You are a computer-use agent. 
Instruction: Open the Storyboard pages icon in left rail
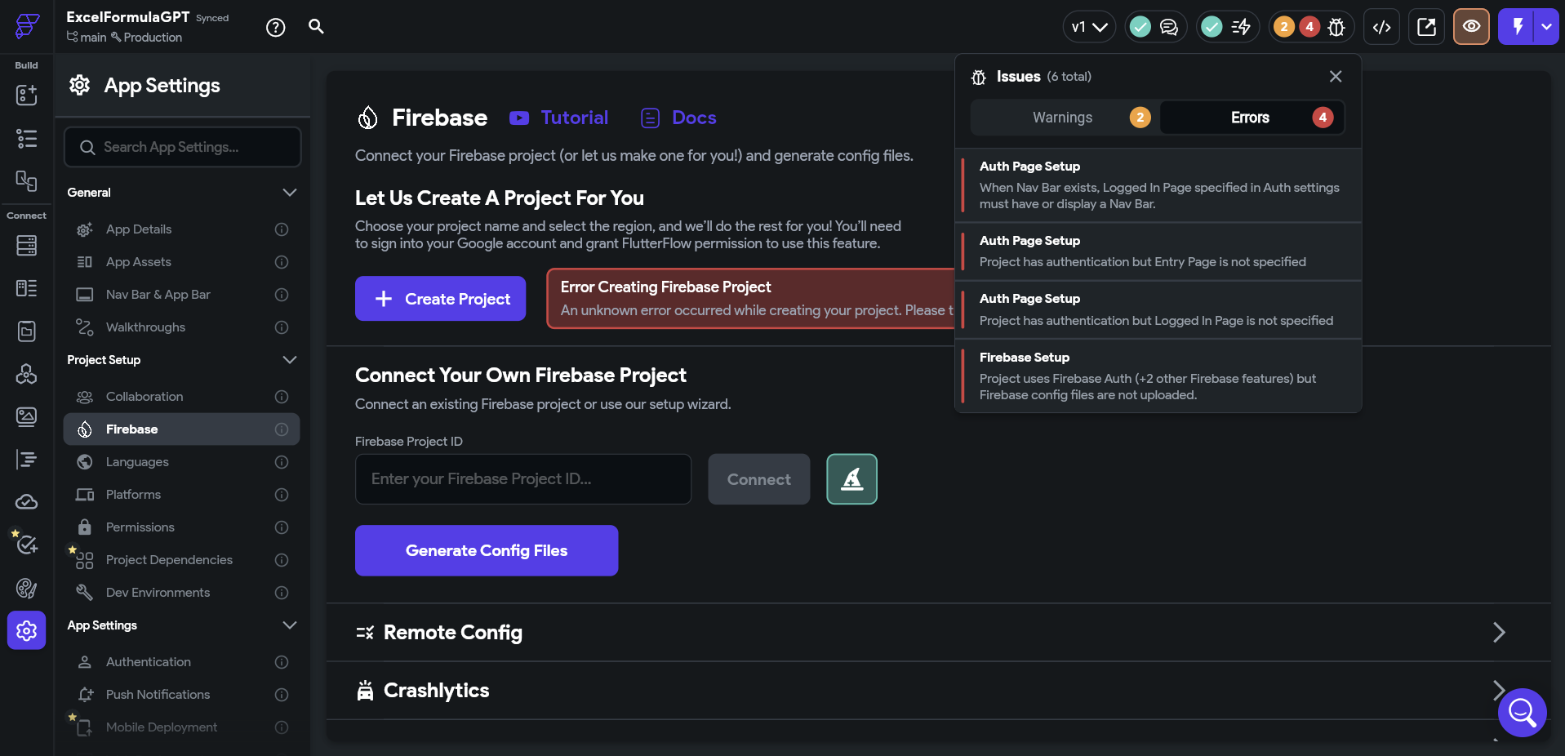(x=26, y=181)
